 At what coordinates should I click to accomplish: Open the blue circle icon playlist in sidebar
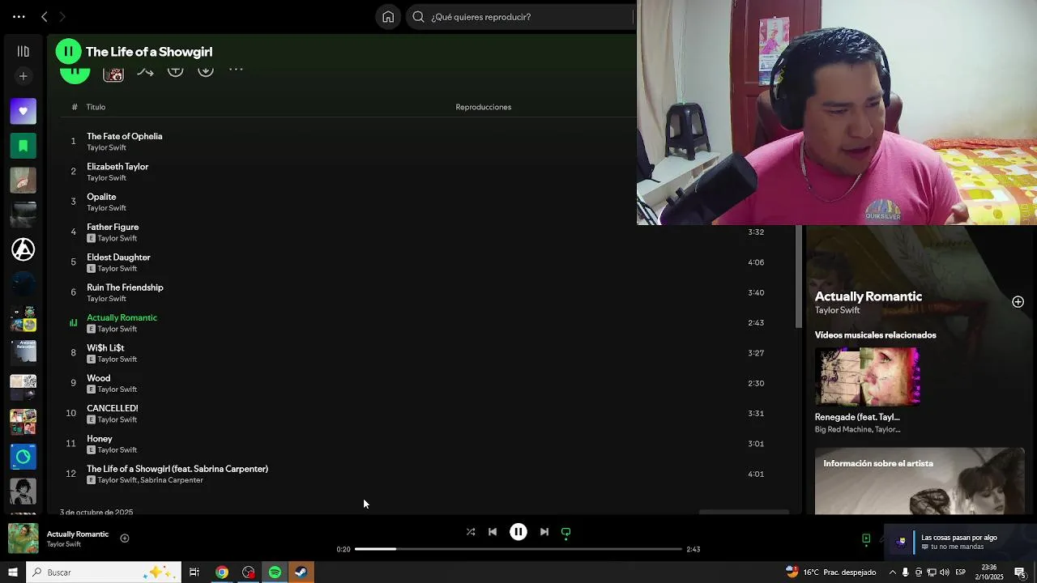23,457
